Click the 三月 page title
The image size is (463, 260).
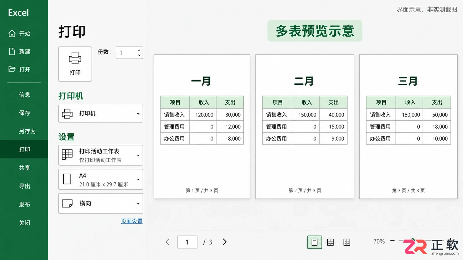pyautogui.click(x=408, y=81)
